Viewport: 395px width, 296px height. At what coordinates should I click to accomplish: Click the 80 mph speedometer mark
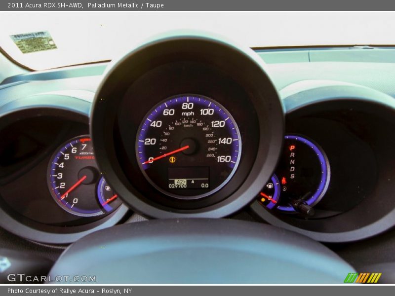188,106
